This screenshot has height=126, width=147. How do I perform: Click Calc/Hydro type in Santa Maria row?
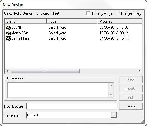click(x=57, y=38)
